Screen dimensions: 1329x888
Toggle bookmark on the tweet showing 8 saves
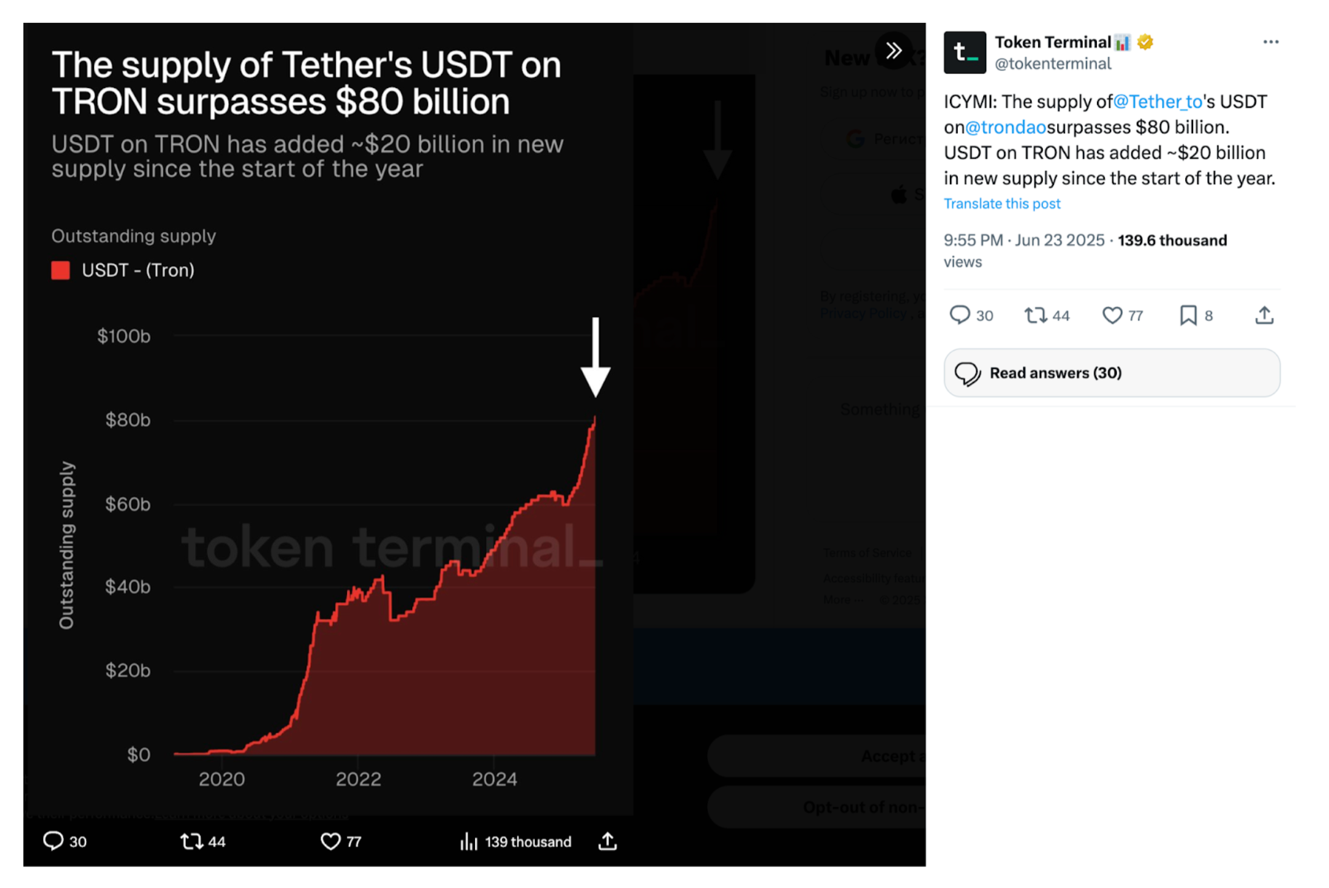click(1189, 315)
